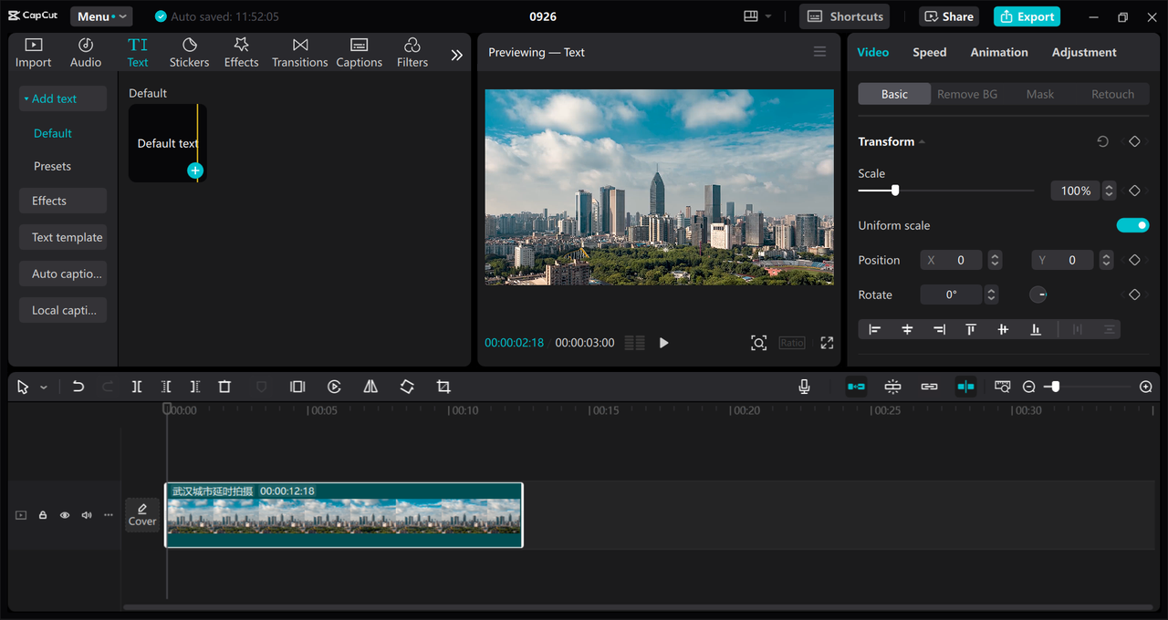Delete the selected clip
Screen dimensions: 1168x620
click(224, 387)
